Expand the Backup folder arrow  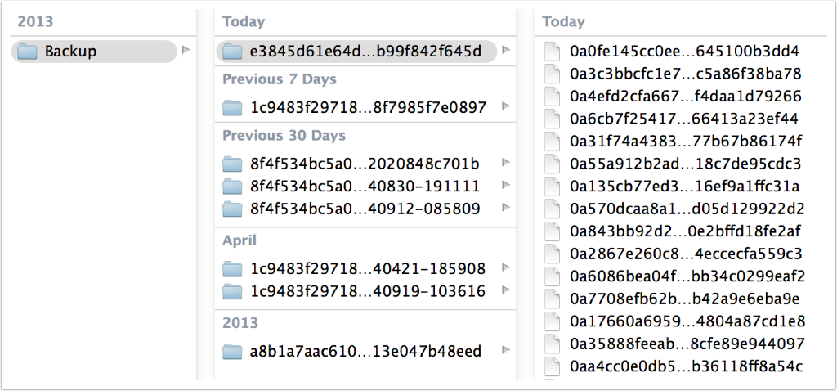(186, 51)
